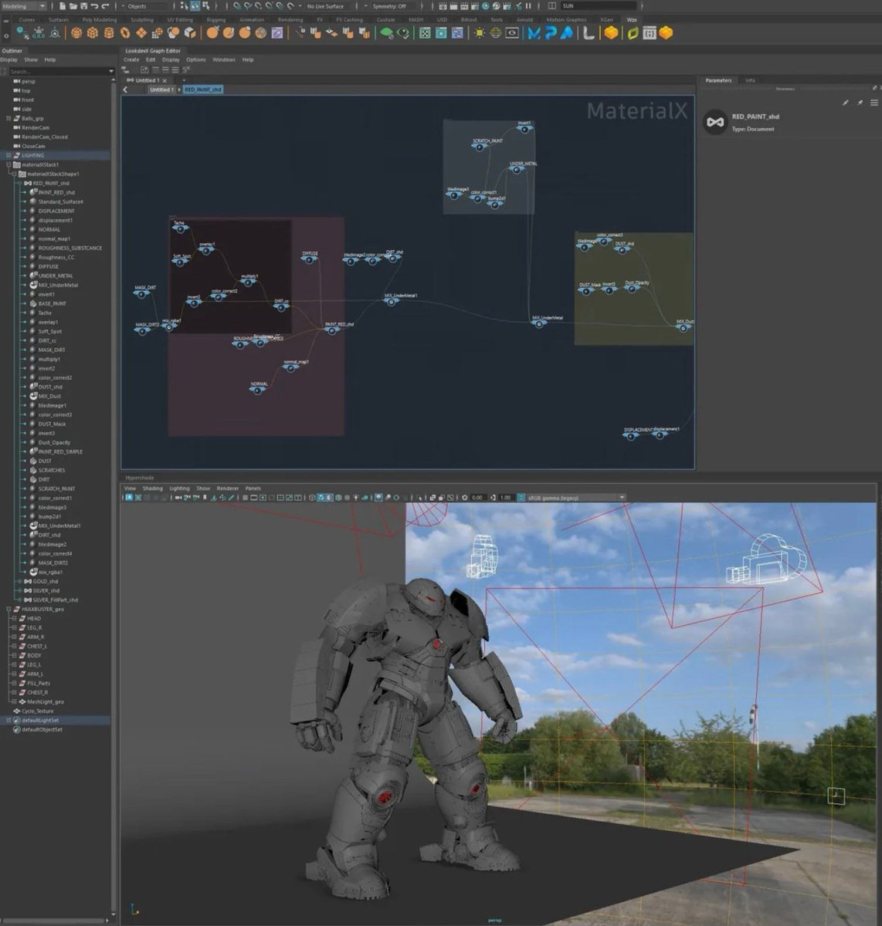
Task: Close the Untitled 1 graph tab
Action: tap(165, 80)
